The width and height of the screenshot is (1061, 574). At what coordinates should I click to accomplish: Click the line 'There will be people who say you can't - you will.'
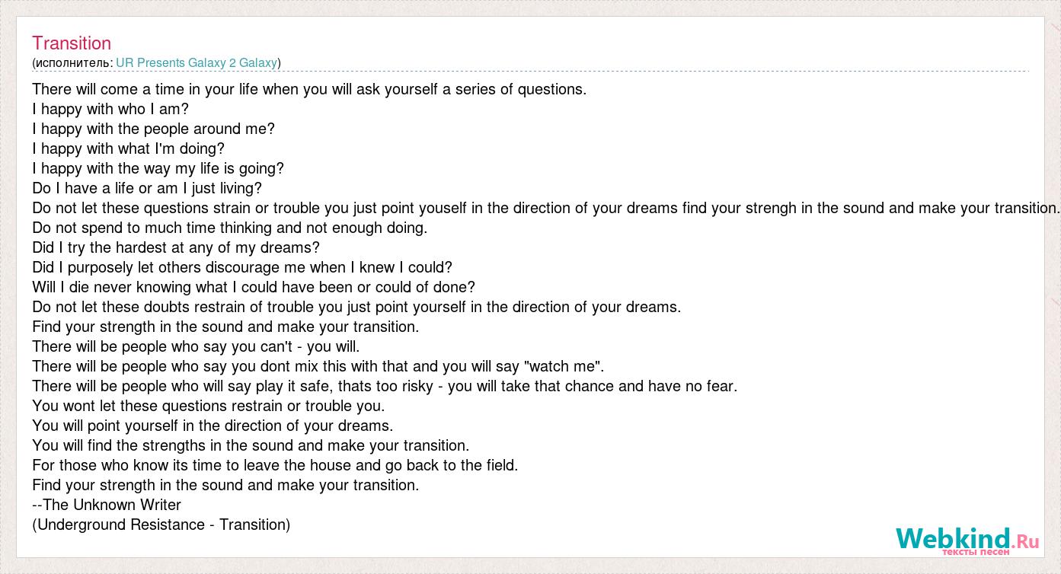tap(196, 346)
